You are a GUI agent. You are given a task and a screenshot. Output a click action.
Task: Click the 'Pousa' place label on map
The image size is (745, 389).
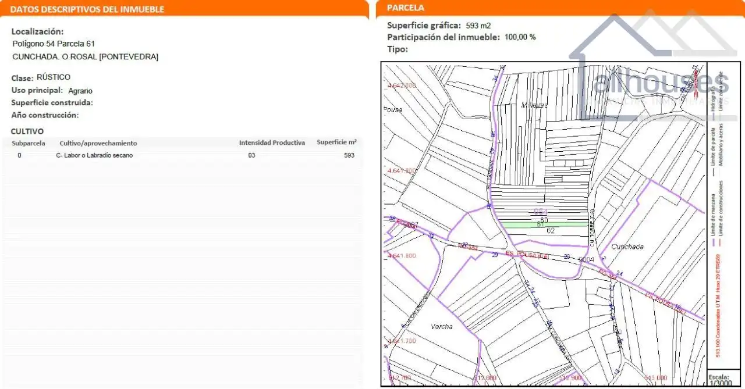pos(393,109)
